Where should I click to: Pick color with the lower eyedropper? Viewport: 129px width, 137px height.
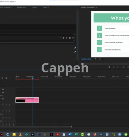point(75,52)
